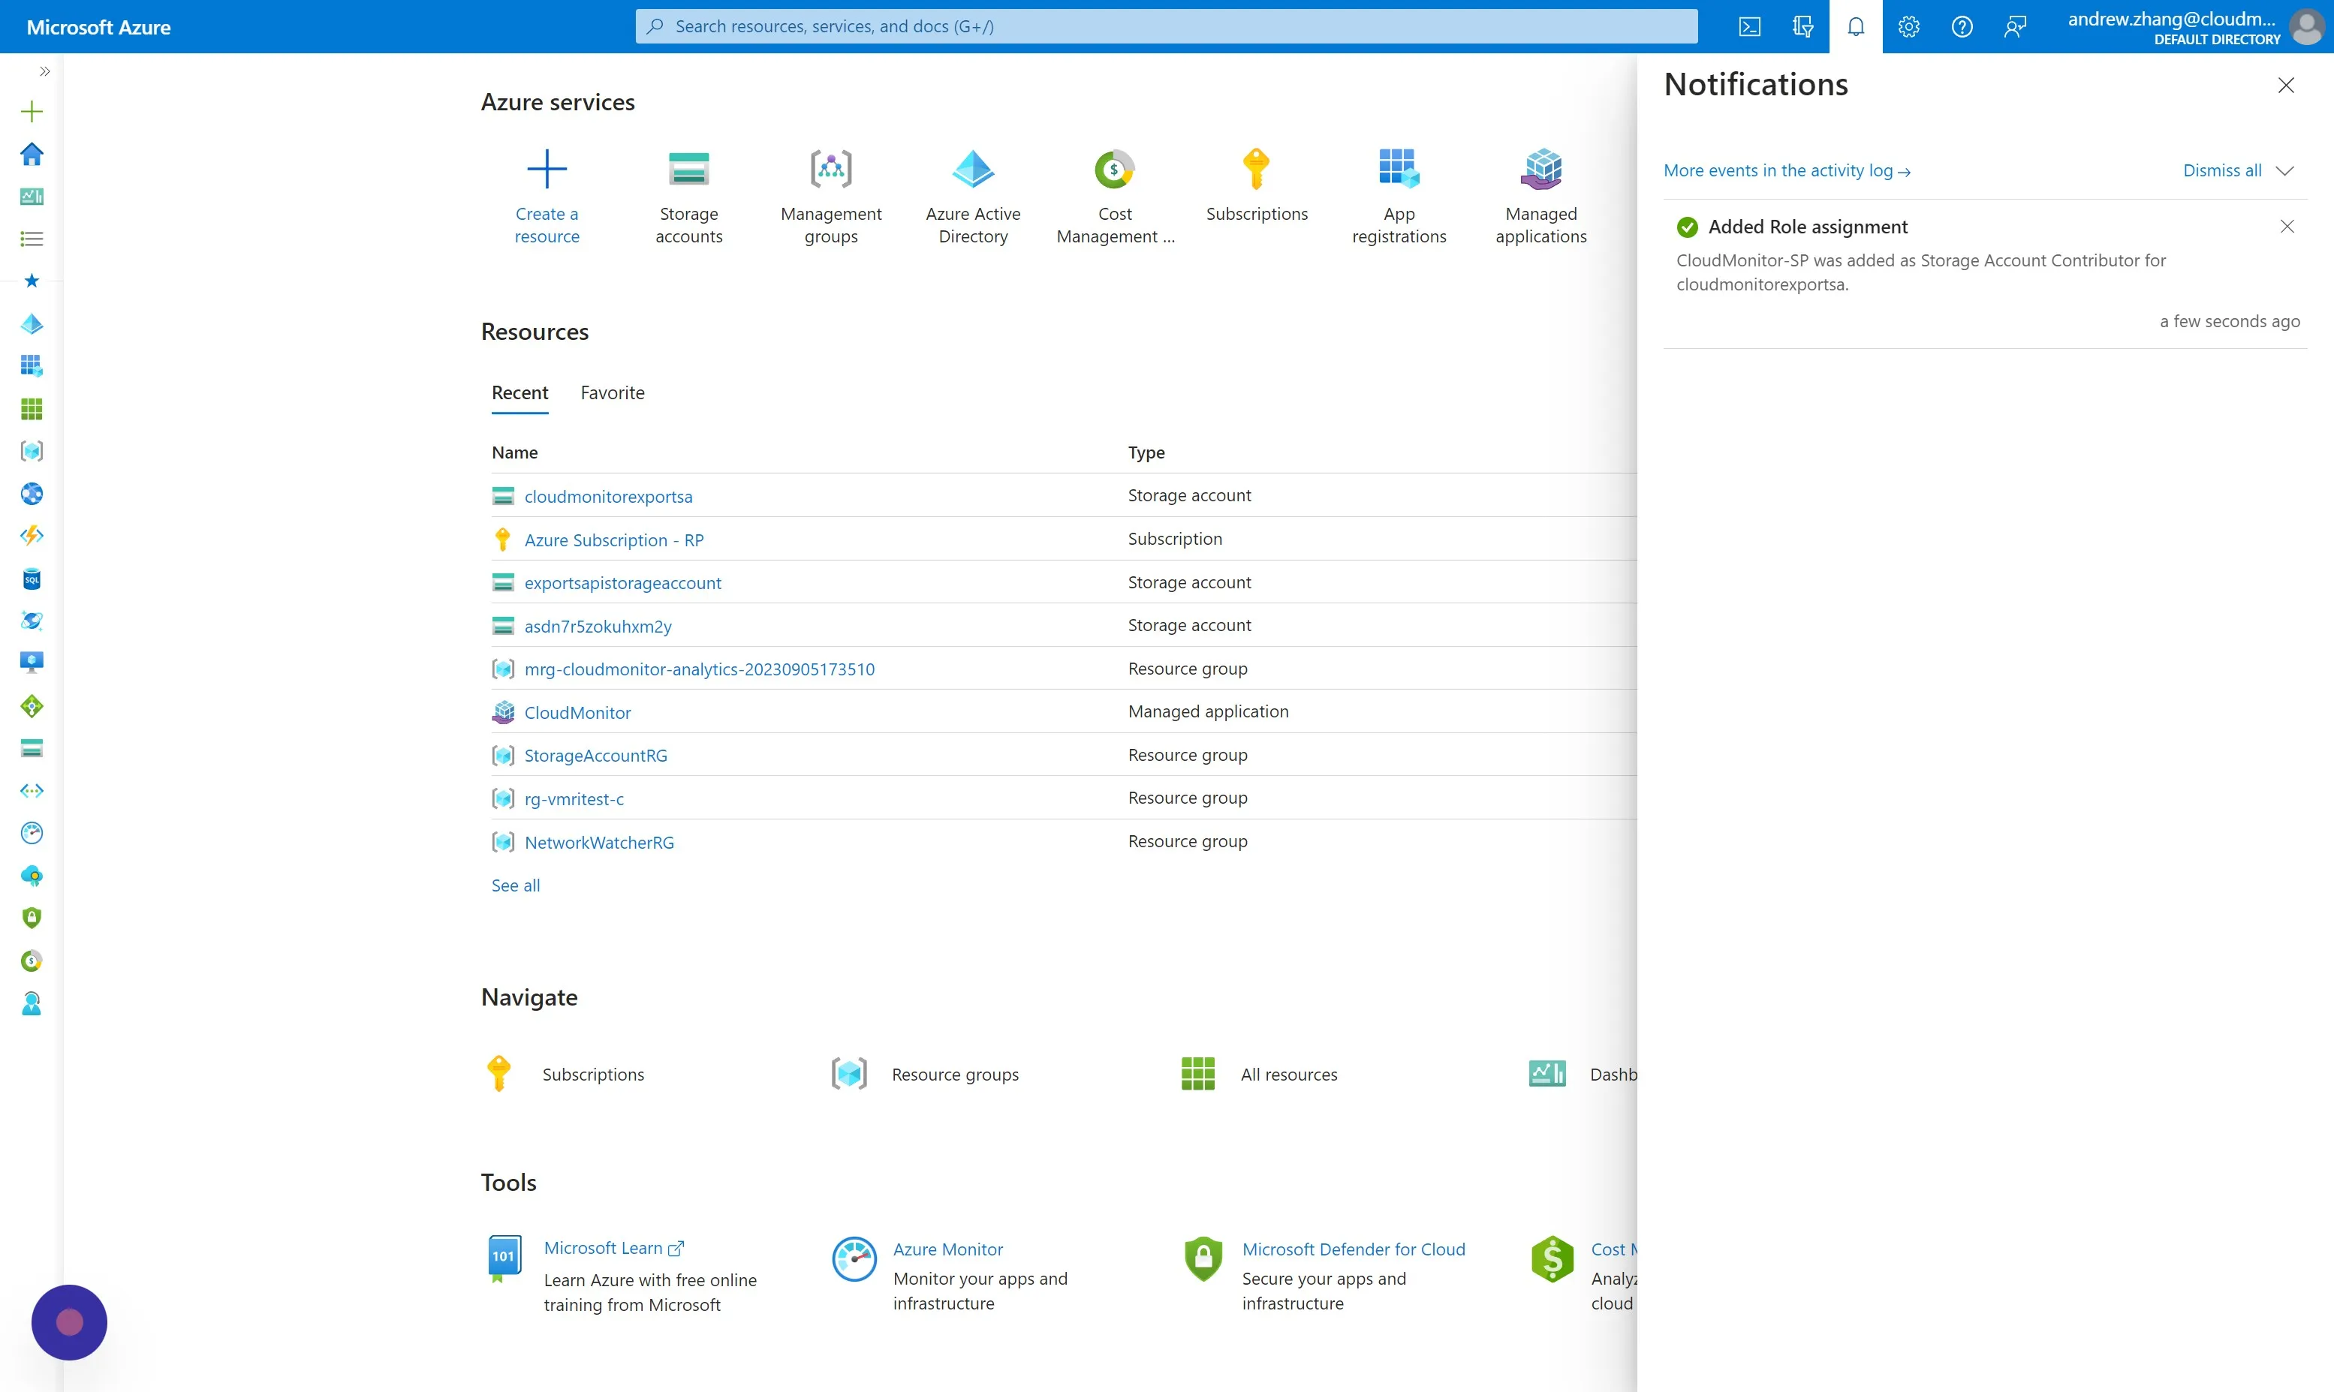Open Azure Cosmos DB sidebar icon
Image resolution: width=2334 pixels, height=1392 pixels.
pyautogui.click(x=32, y=621)
